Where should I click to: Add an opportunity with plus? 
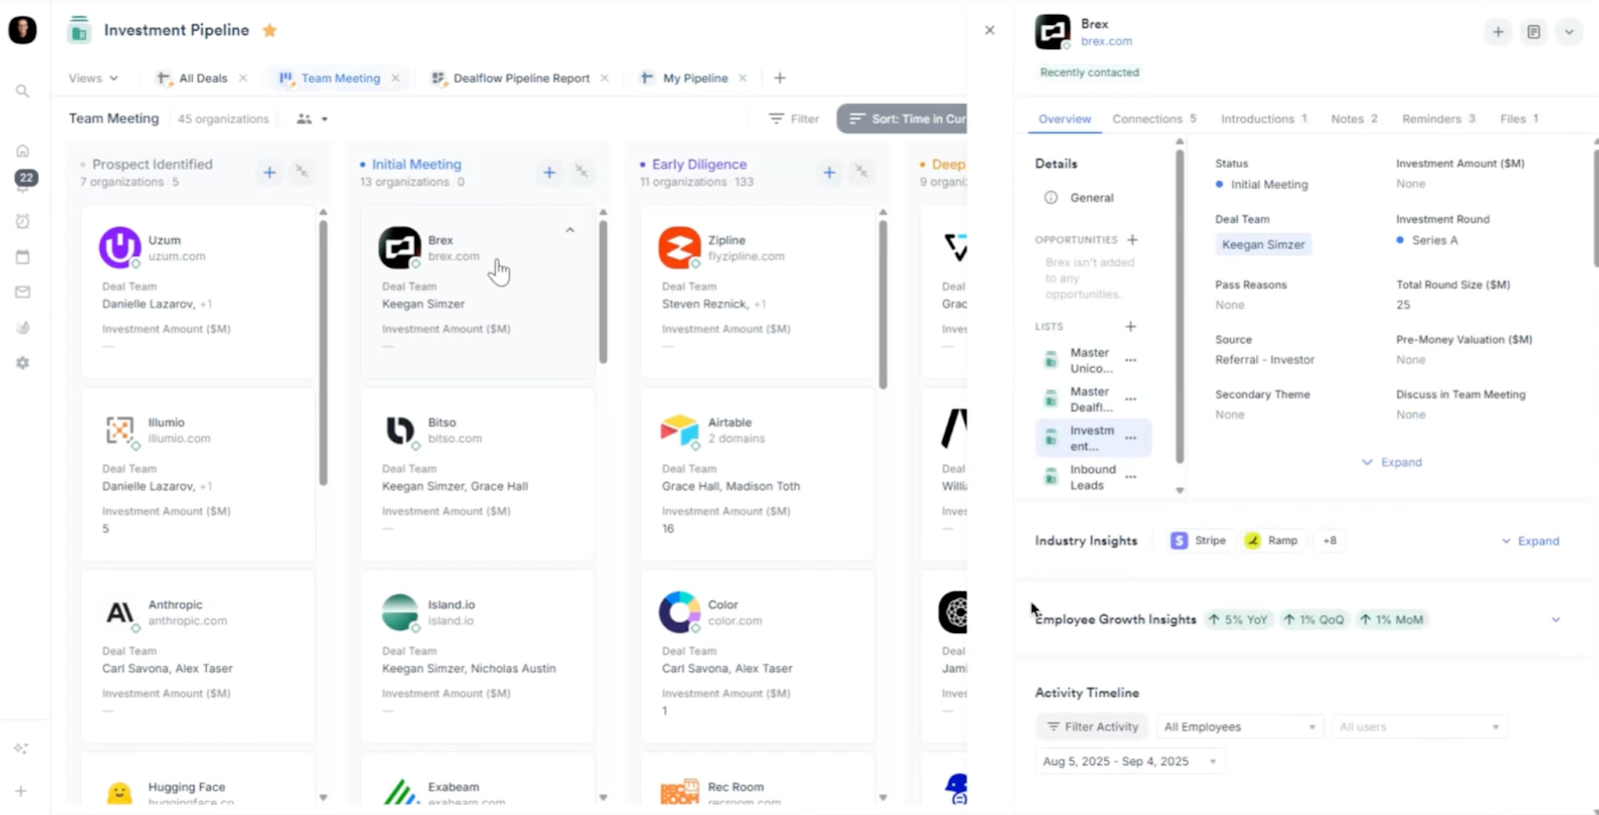(x=1132, y=240)
